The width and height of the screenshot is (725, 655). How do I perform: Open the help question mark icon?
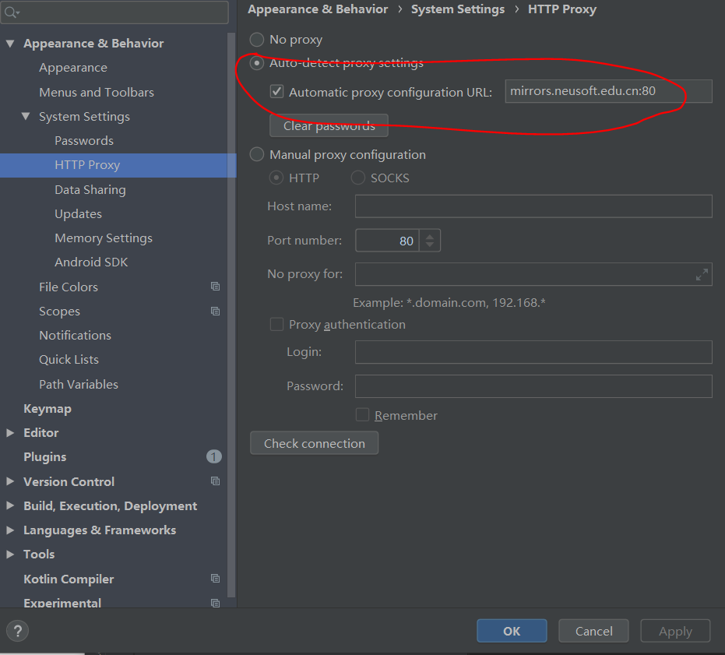pos(18,631)
